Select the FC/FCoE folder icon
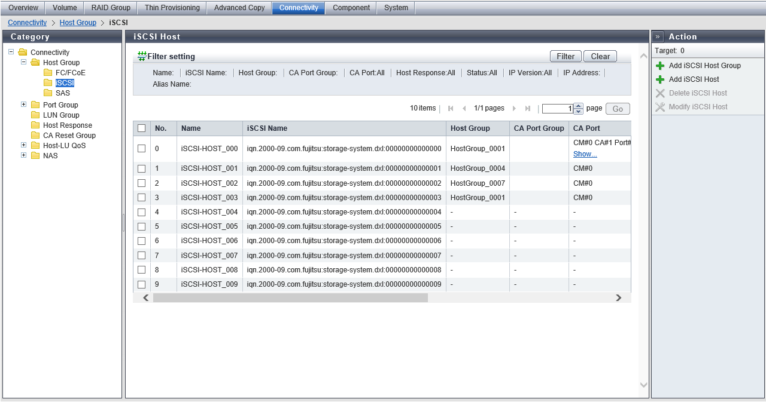This screenshot has width=766, height=402. click(48, 73)
